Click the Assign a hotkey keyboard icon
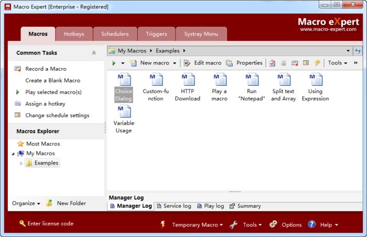The height and width of the screenshot is (237, 367). (18, 103)
